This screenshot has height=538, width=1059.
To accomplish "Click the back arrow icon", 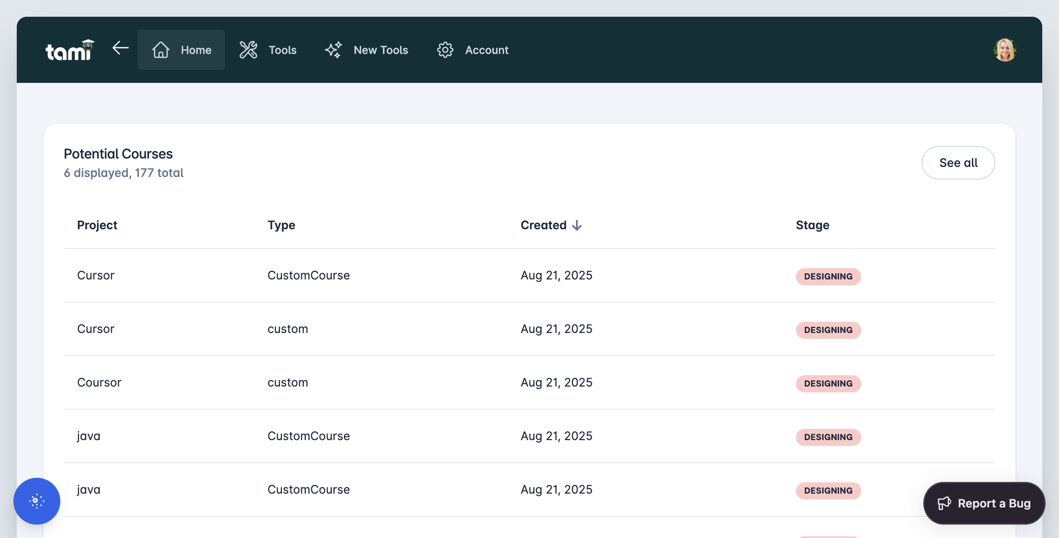I will pos(121,48).
